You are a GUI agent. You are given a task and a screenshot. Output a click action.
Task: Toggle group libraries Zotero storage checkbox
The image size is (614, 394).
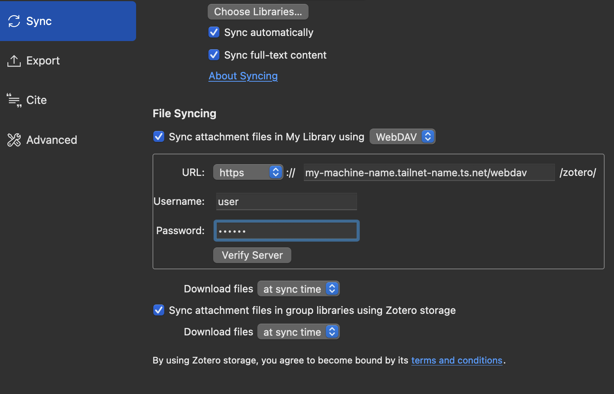[159, 310]
